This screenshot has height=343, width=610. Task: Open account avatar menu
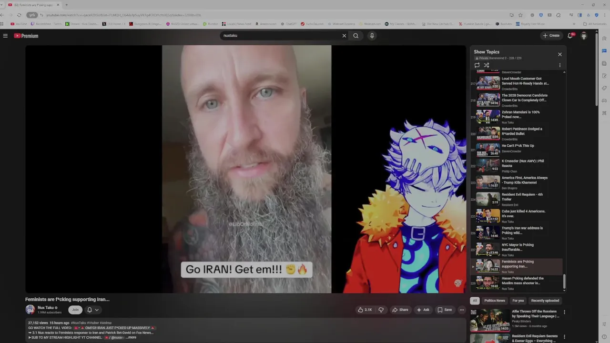[x=584, y=36]
